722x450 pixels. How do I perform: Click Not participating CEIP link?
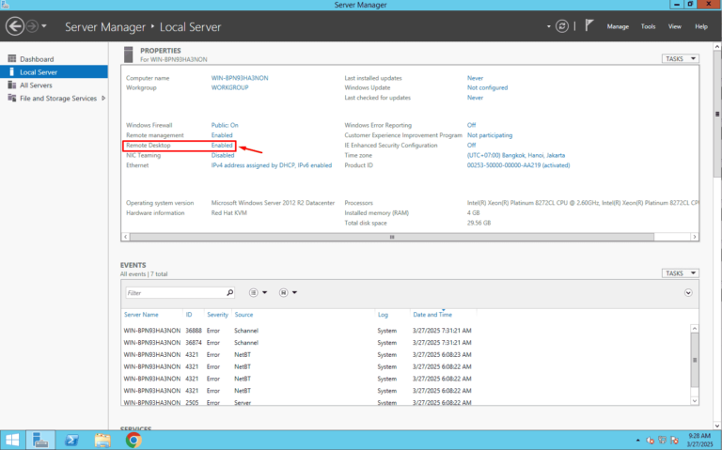click(x=490, y=135)
